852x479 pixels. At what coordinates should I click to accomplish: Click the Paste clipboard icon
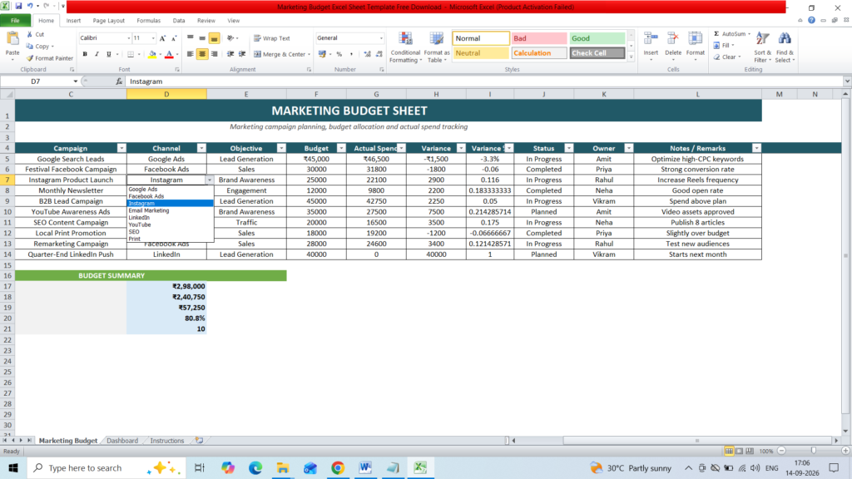pos(12,39)
